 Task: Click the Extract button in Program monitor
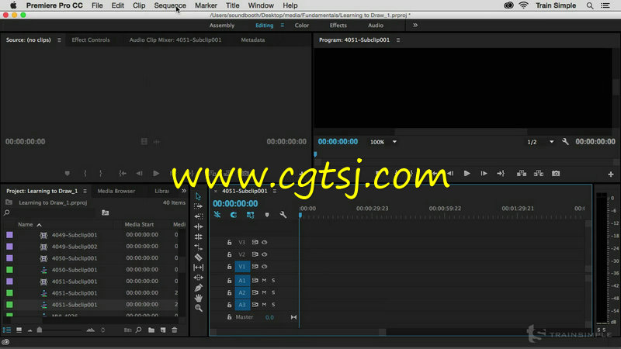(x=539, y=173)
